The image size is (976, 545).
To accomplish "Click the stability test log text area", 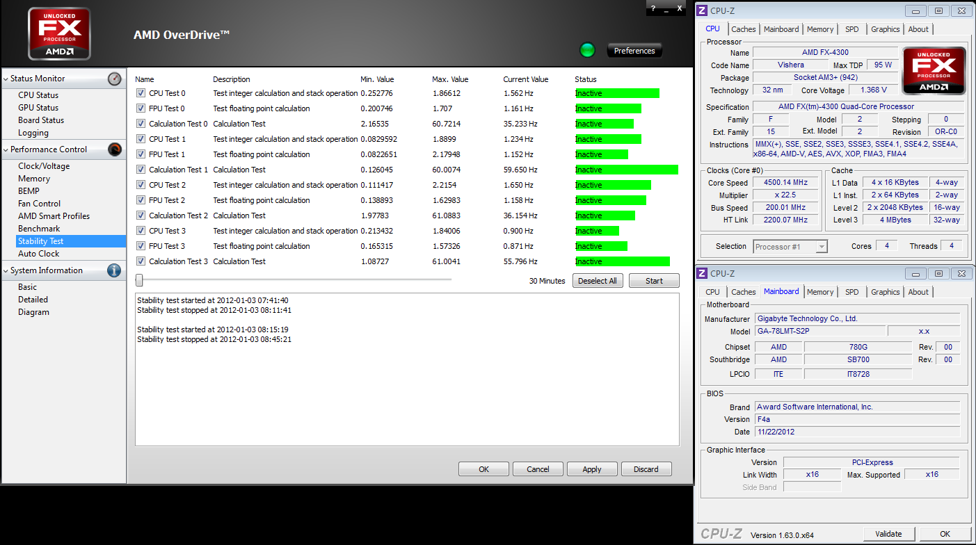I will [x=407, y=369].
